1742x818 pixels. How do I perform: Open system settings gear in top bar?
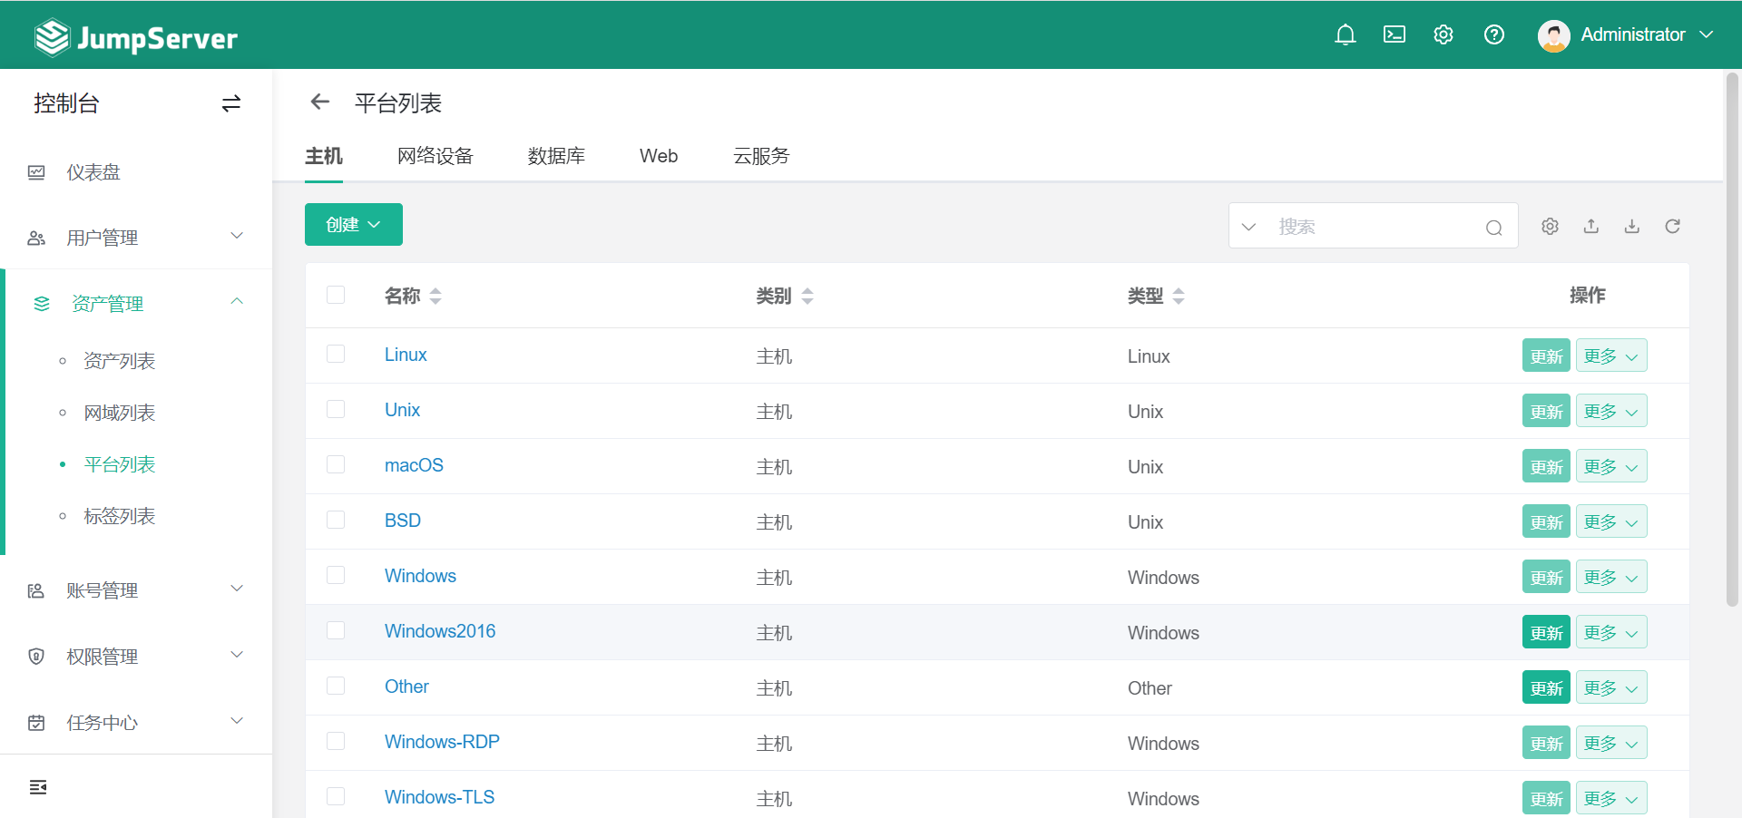click(x=1443, y=34)
